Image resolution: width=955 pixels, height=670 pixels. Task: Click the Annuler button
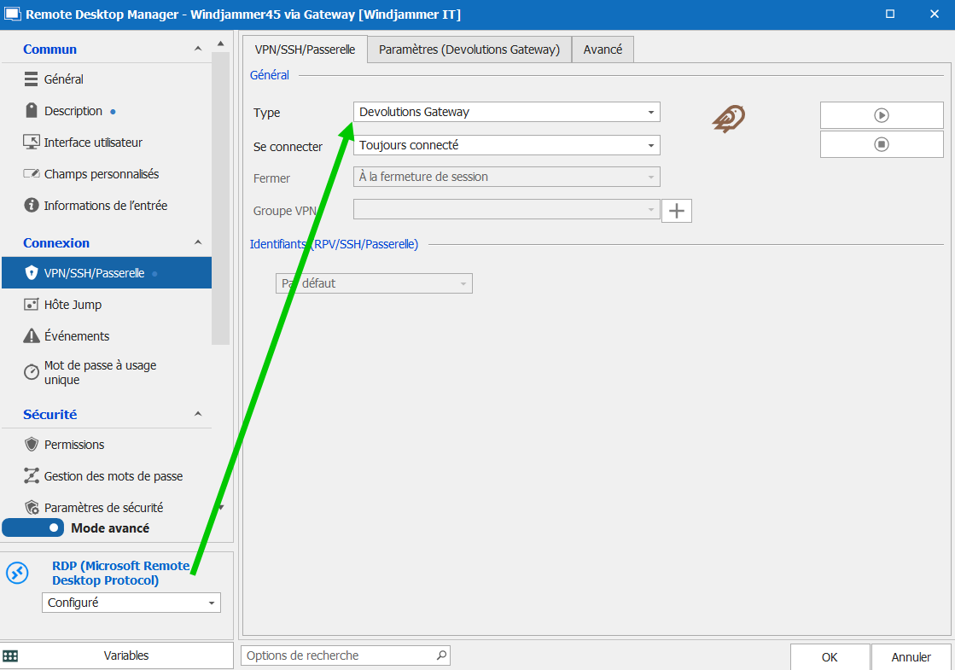911,657
